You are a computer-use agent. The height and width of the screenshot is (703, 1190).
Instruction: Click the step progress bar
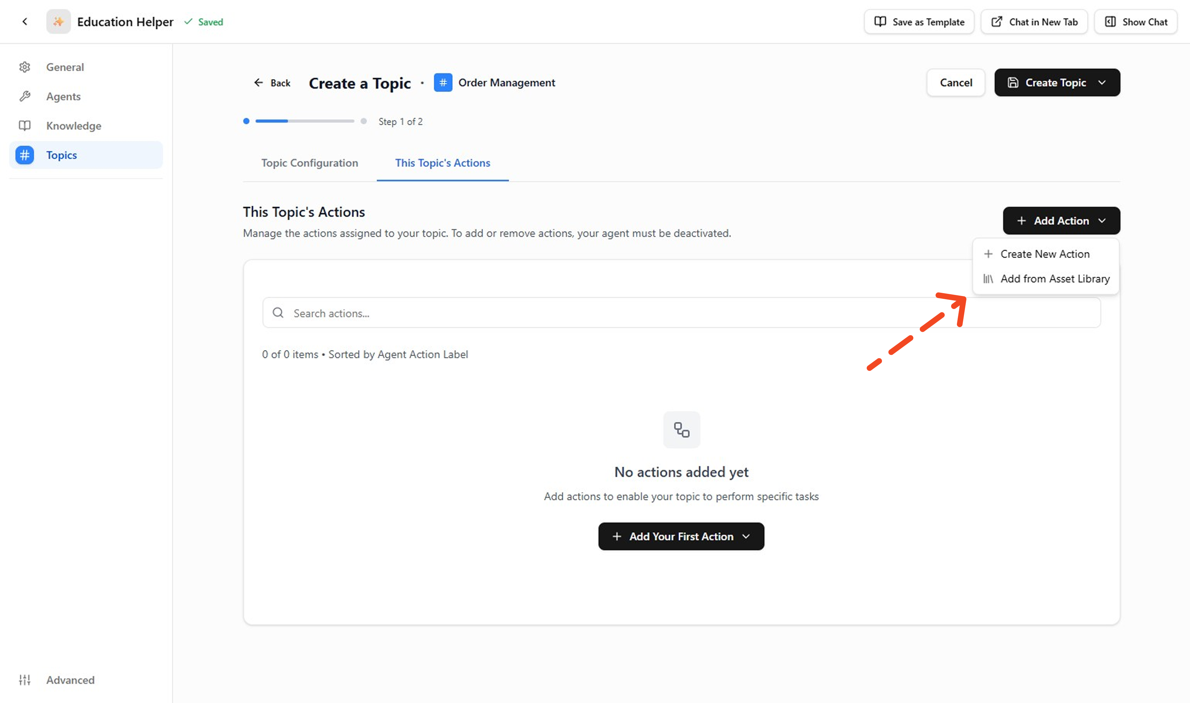(x=305, y=121)
